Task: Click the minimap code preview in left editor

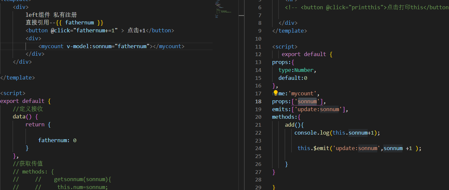Action: (223, 8)
